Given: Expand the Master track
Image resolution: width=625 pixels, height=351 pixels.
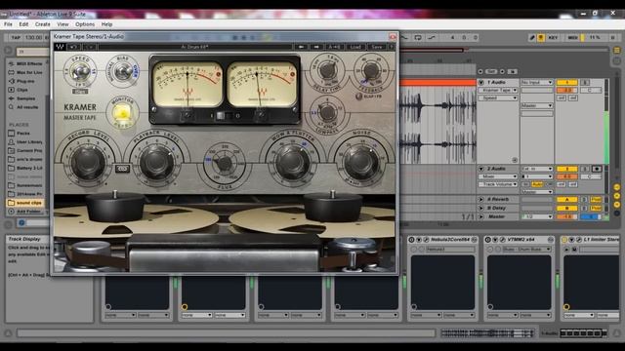Looking at the screenshot, I should [x=481, y=216].
